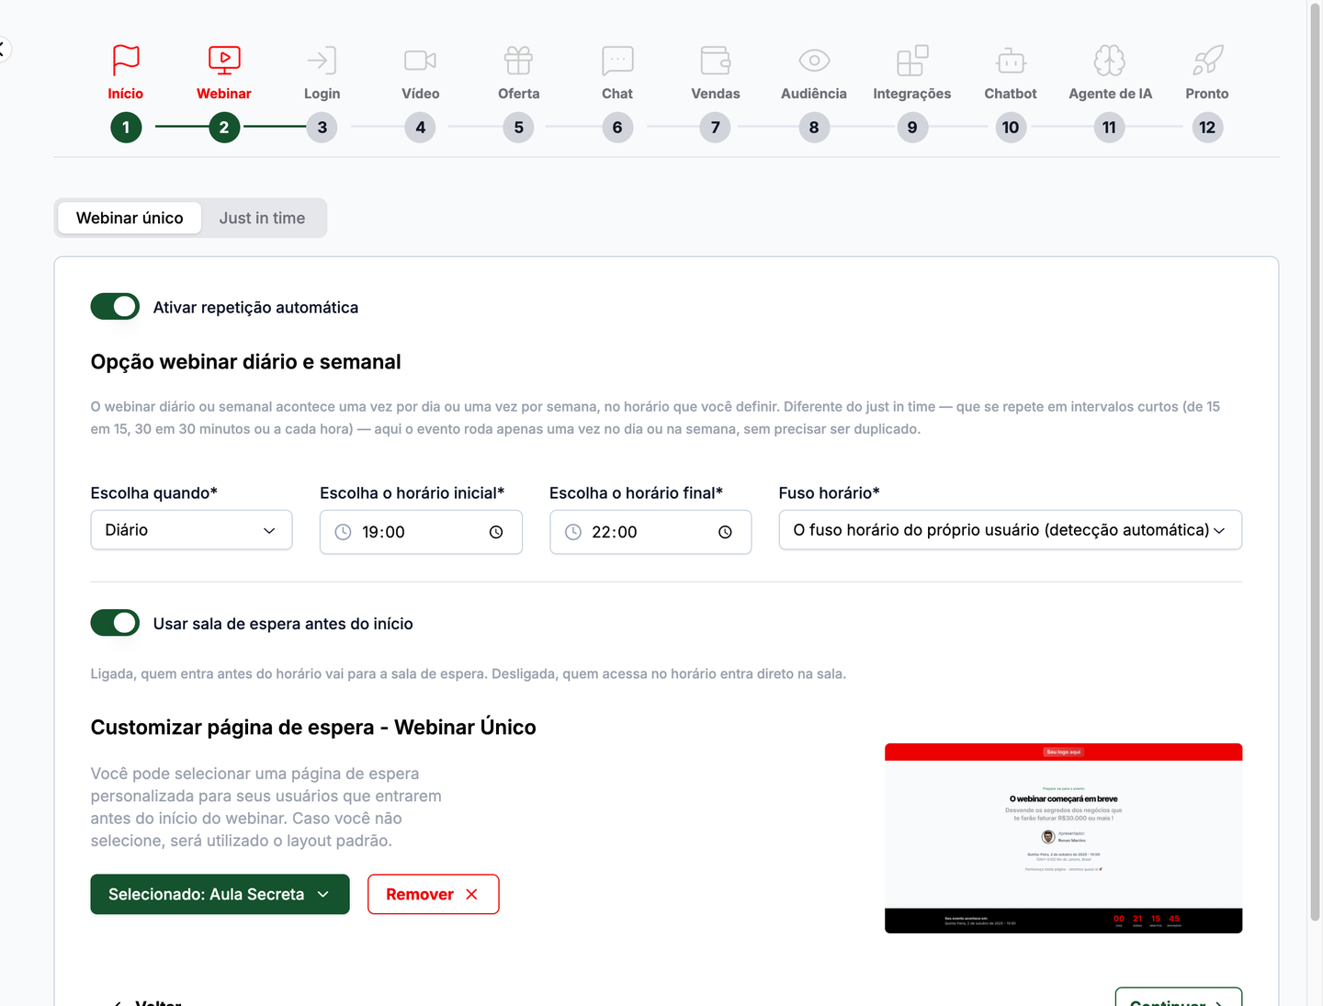Click step number 7 circle
The height and width of the screenshot is (1006, 1323).
(x=716, y=127)
